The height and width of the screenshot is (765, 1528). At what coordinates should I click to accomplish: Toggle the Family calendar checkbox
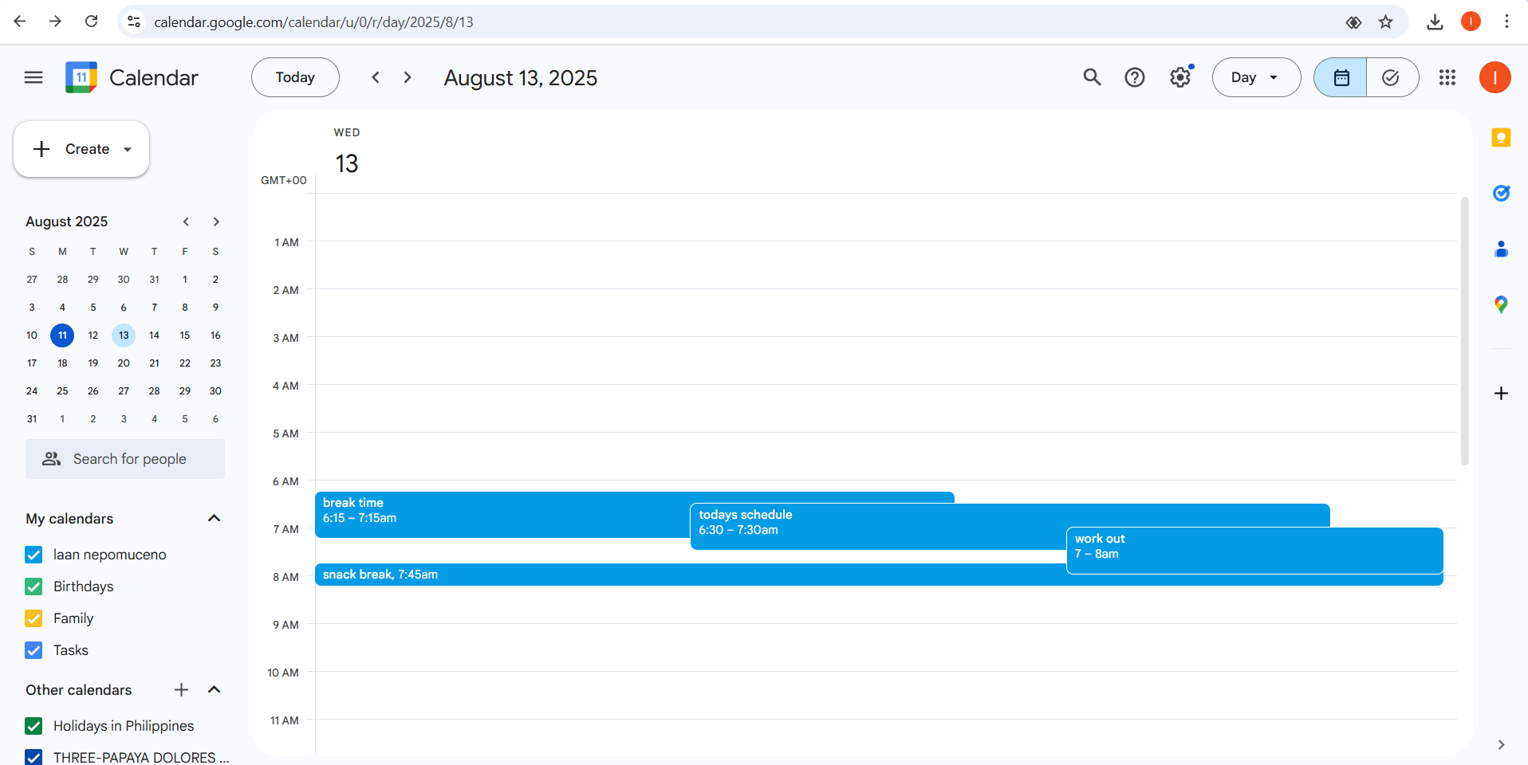pos(33,618)
